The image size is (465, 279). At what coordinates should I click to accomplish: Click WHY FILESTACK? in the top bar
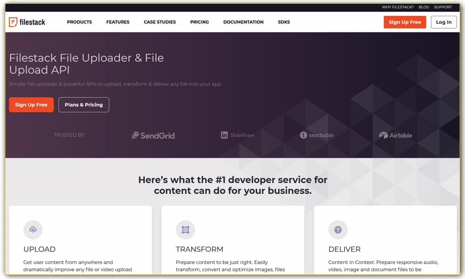[x=397, y=7]
